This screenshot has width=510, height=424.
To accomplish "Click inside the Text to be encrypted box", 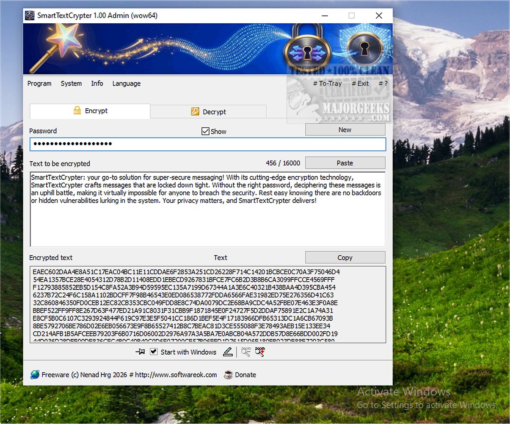I will click(x=208, y=209).
